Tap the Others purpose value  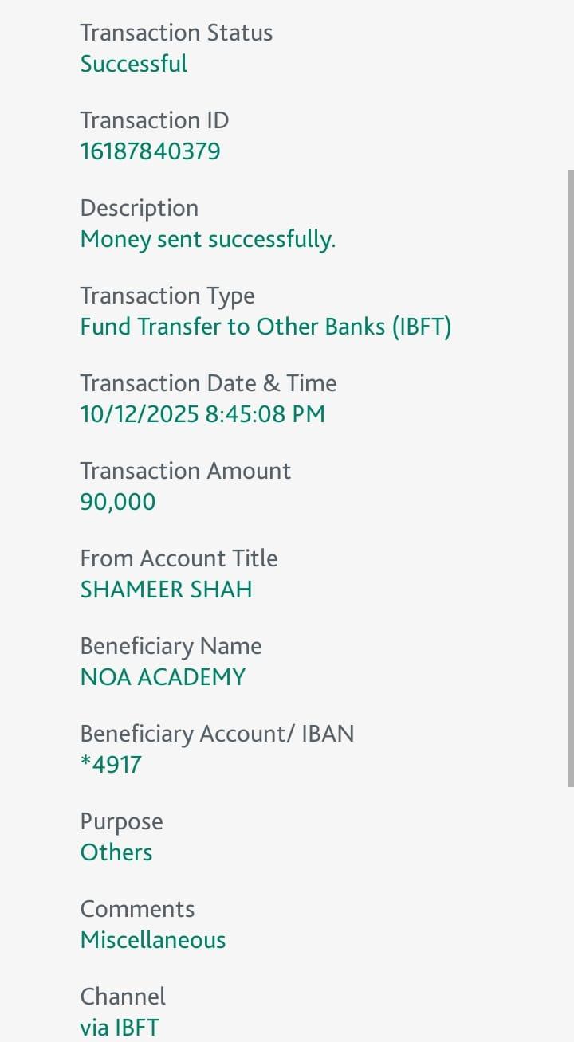pyautogui.click(x=116, y=852)
